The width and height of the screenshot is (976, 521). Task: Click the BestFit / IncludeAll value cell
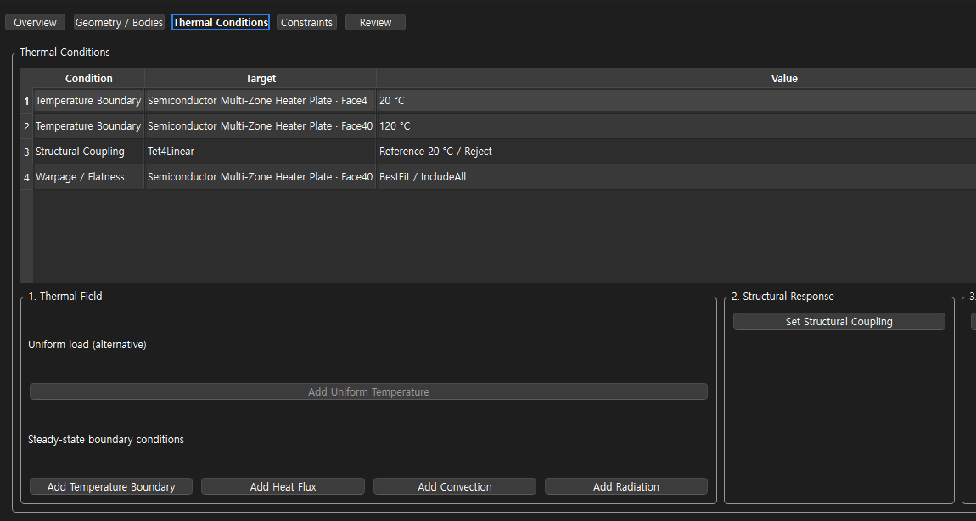(x=676, y=177)
